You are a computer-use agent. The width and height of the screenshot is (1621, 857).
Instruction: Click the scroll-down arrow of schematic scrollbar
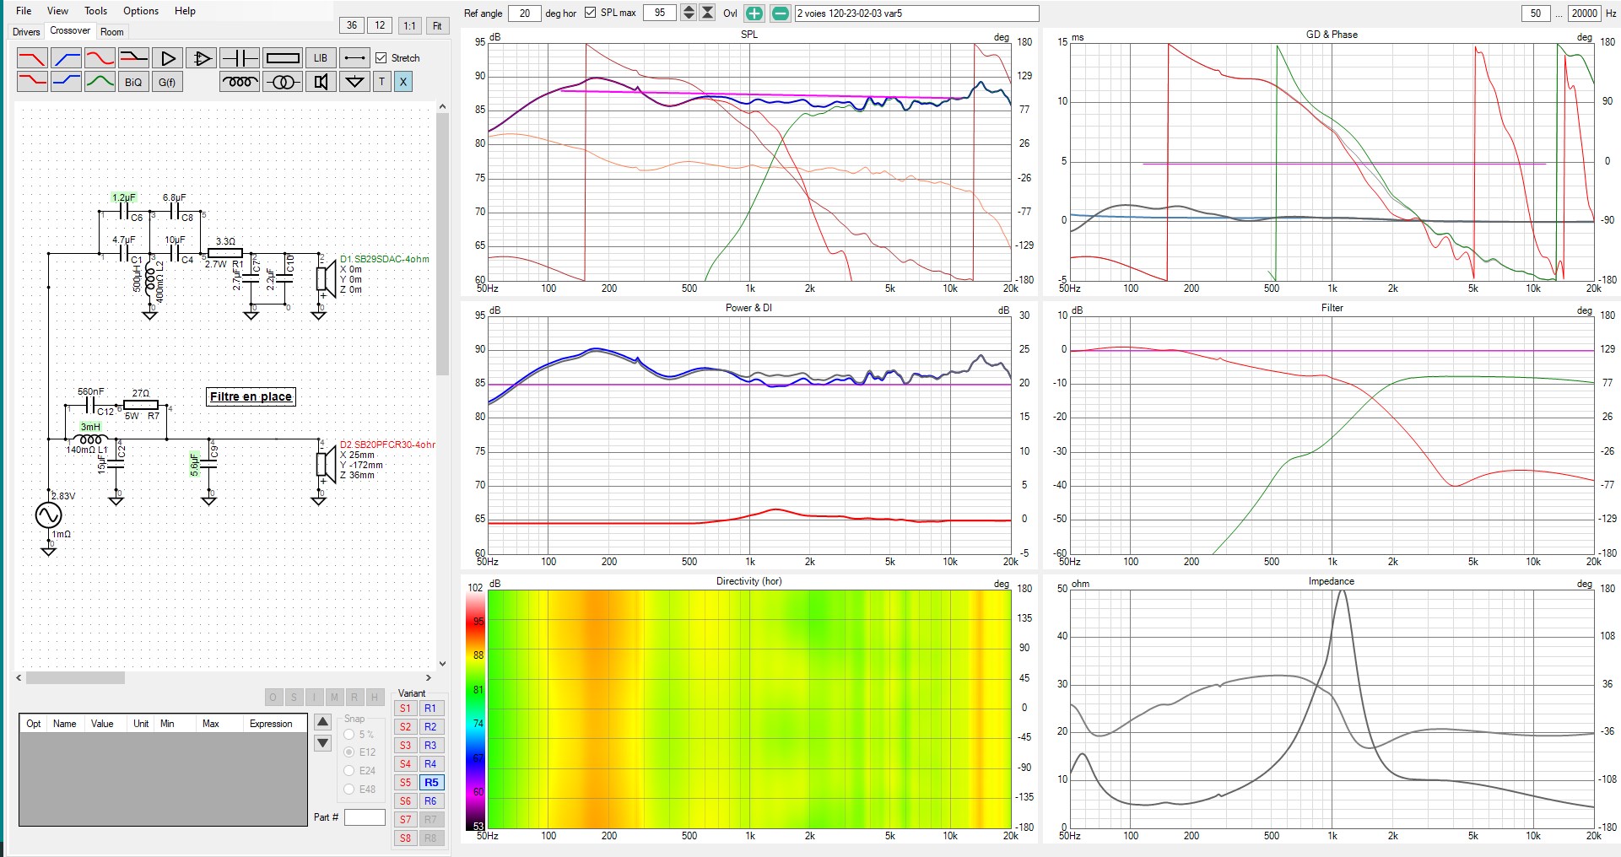pos(442,664)
